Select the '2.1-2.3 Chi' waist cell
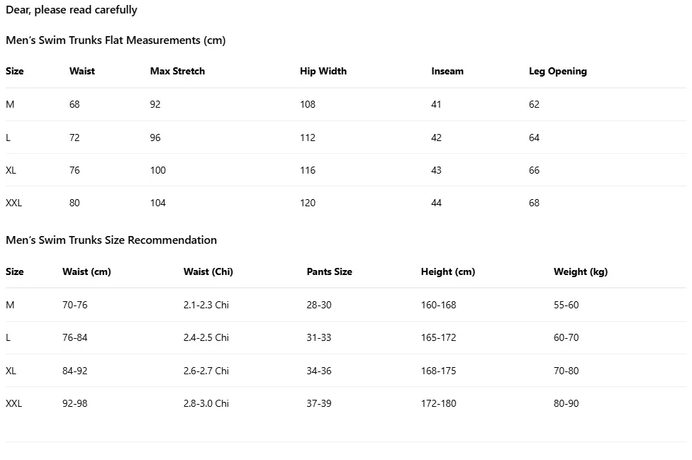Screen dimensions: 692x460 (x=206, y=305)
